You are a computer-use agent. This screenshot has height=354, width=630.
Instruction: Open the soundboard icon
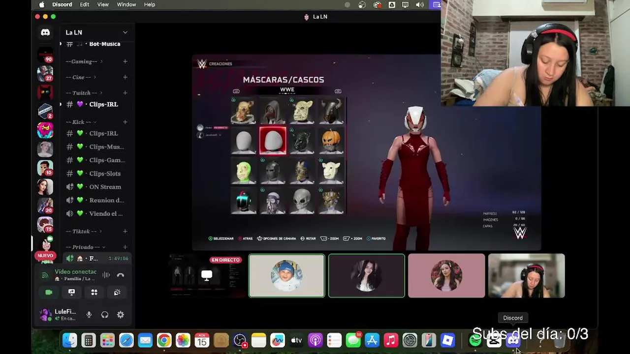[x=117, y=292]
